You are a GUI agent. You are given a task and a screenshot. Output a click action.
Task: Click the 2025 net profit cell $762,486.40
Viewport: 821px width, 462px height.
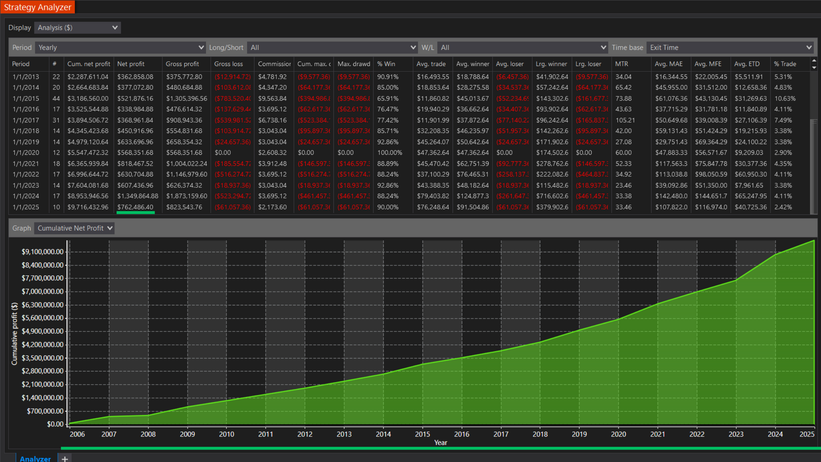pos(135,207)
